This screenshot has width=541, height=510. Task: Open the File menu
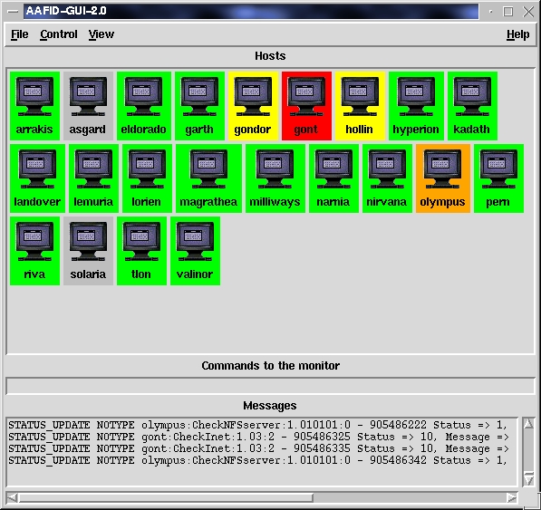click(19, 34)
